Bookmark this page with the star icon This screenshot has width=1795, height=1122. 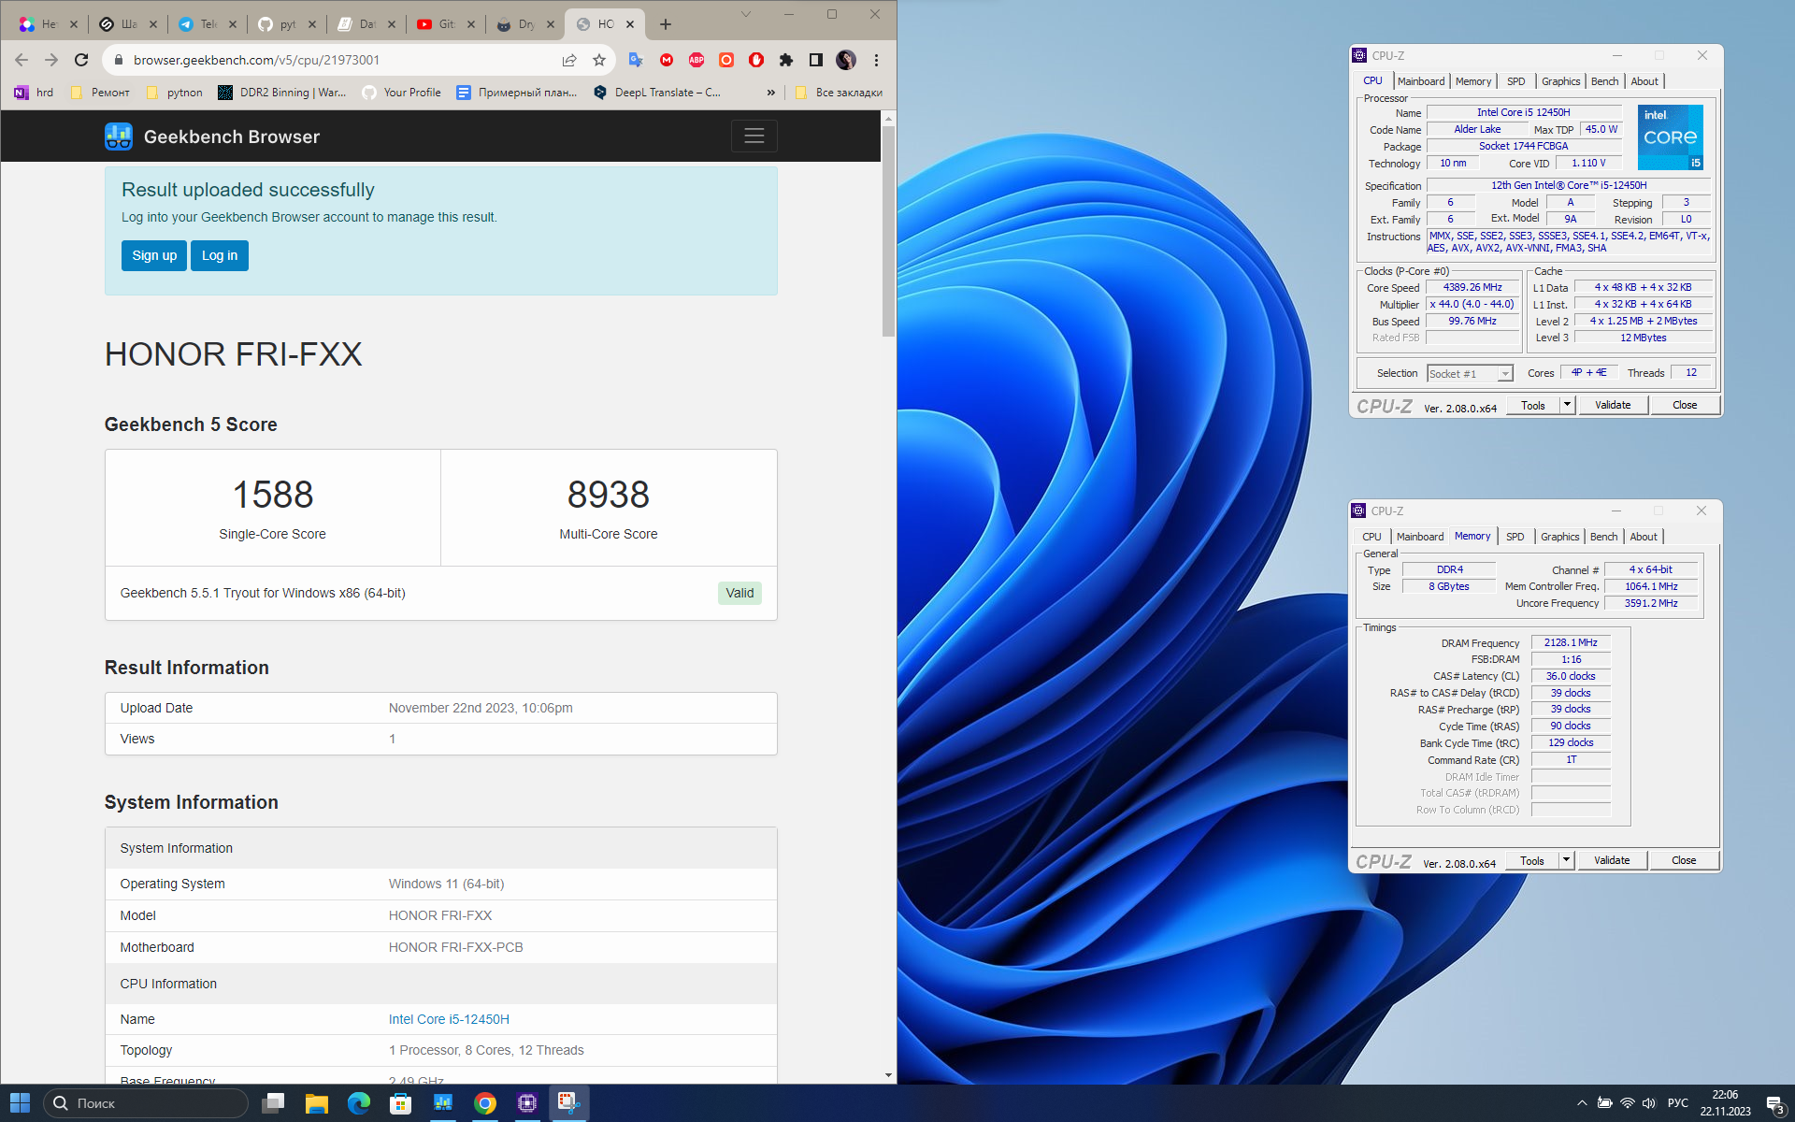tap(599, 60)
